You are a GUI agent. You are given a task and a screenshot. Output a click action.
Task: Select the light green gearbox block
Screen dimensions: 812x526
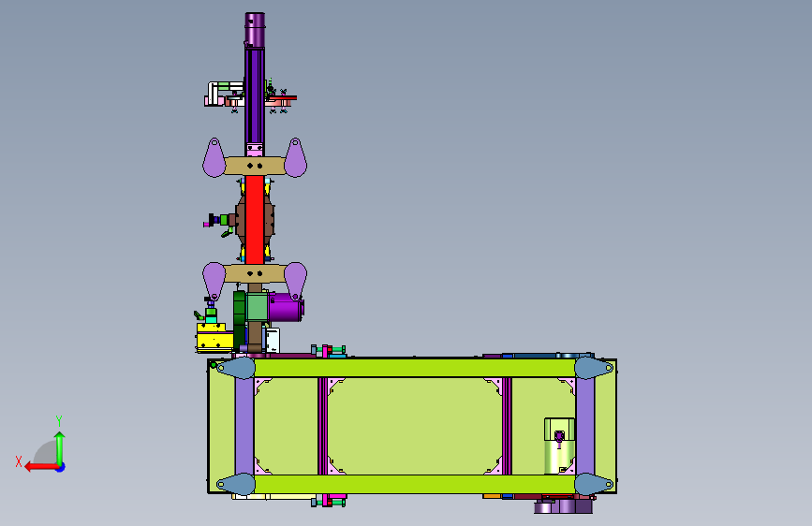257,307
